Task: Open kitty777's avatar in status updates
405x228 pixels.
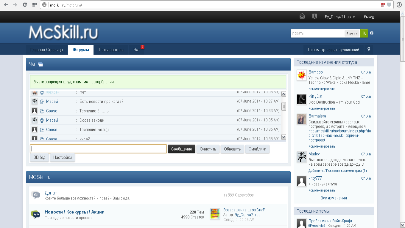Action: pos(302,181)
